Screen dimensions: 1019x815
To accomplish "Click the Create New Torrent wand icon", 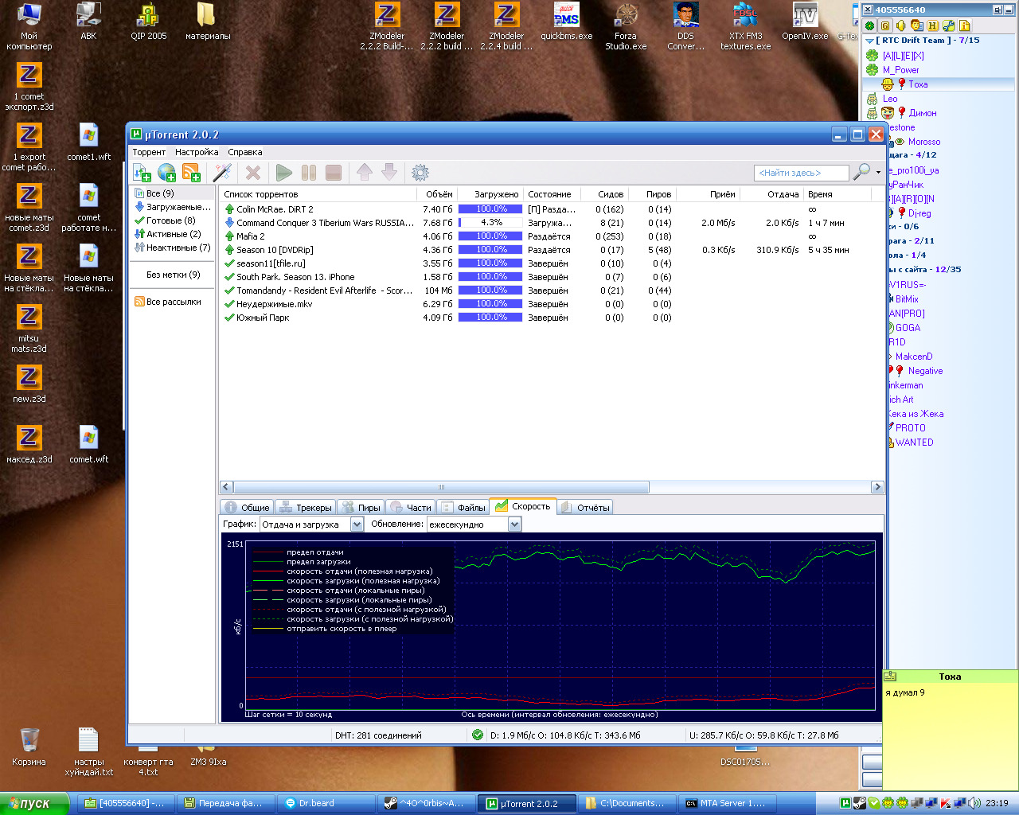I will click(x=222, y=173).
